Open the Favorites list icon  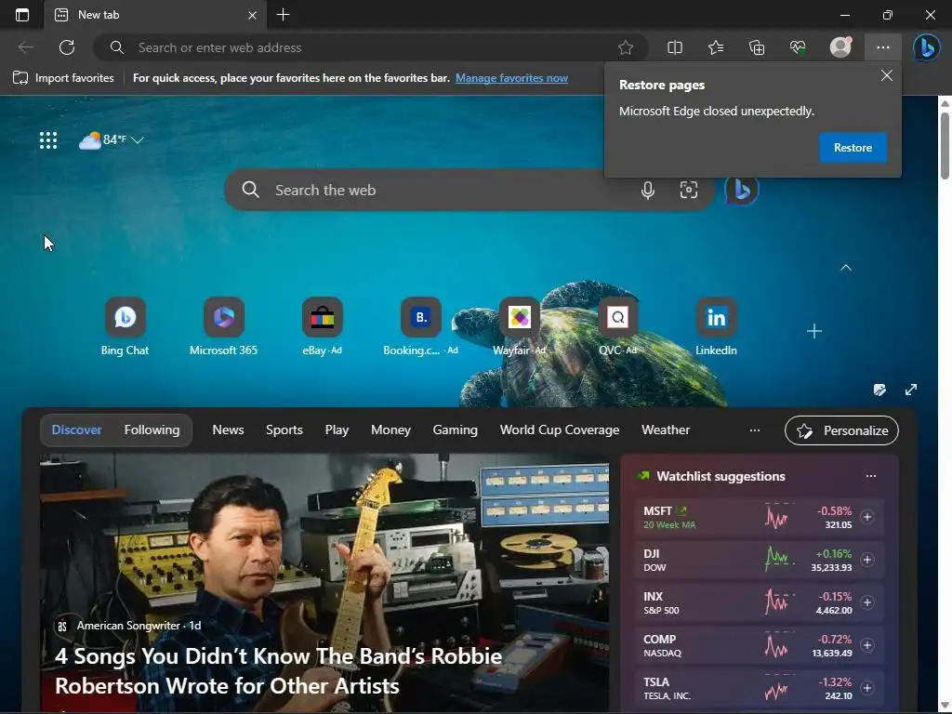click(716, 47)
